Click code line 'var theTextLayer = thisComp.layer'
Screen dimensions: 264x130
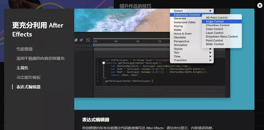137,60
